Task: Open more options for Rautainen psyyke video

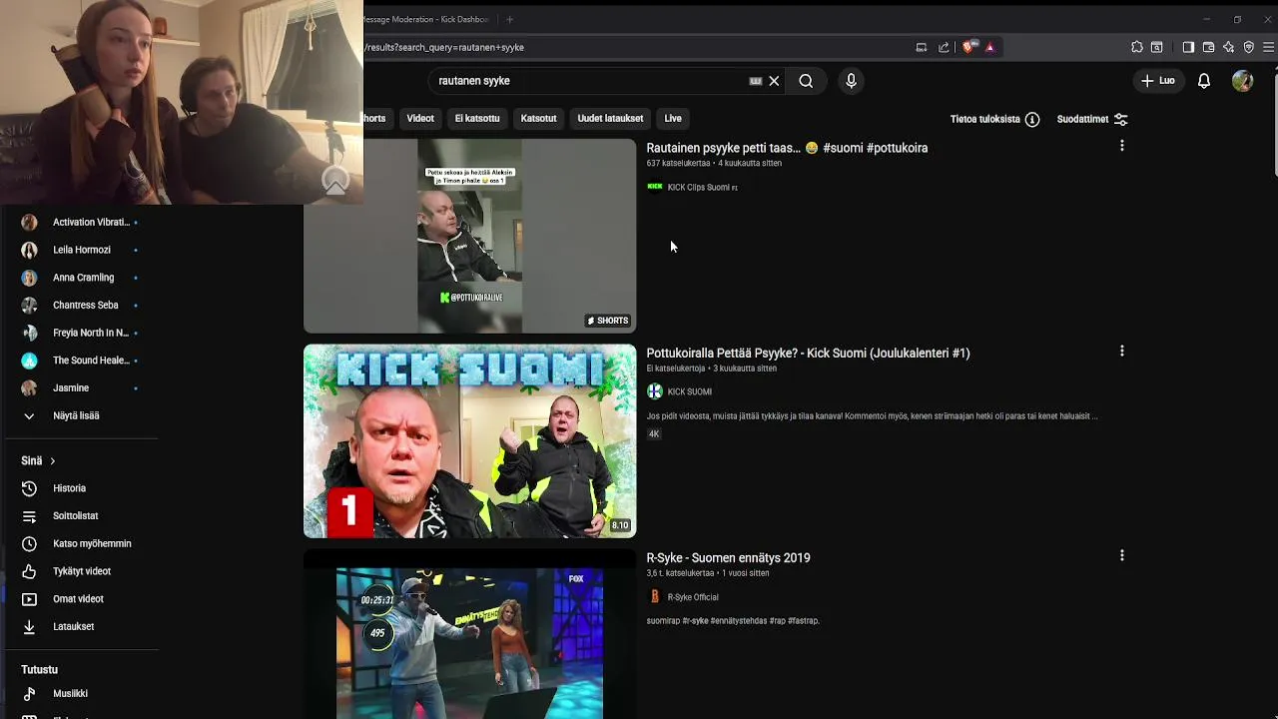Action: pos(1122,146)
